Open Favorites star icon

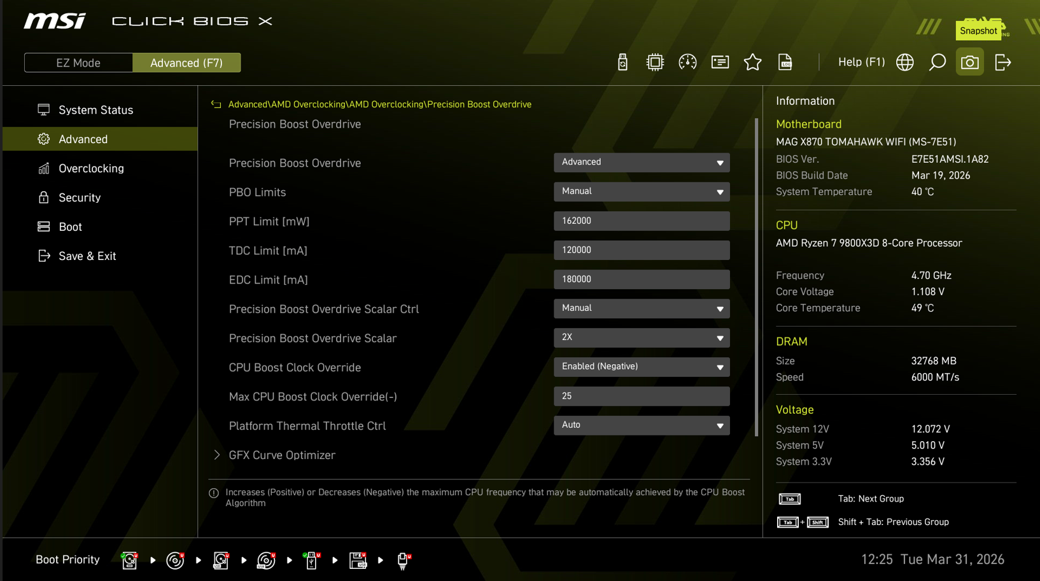752,62
